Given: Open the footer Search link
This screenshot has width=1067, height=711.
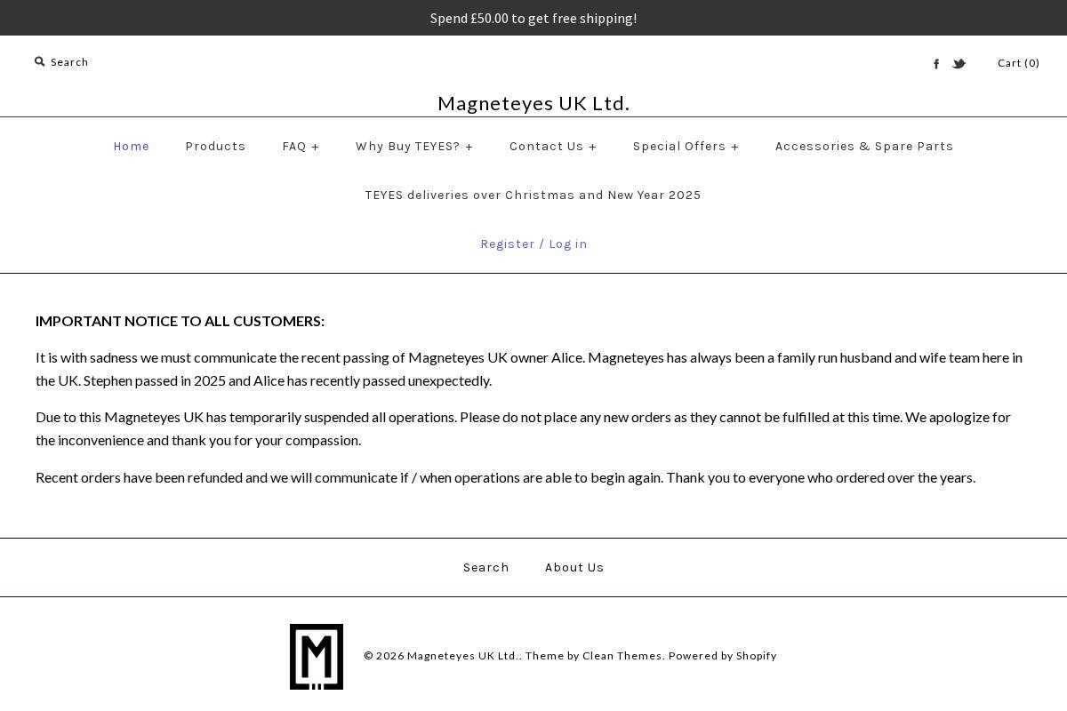Looking at the screenshot, I should point(485,568).
